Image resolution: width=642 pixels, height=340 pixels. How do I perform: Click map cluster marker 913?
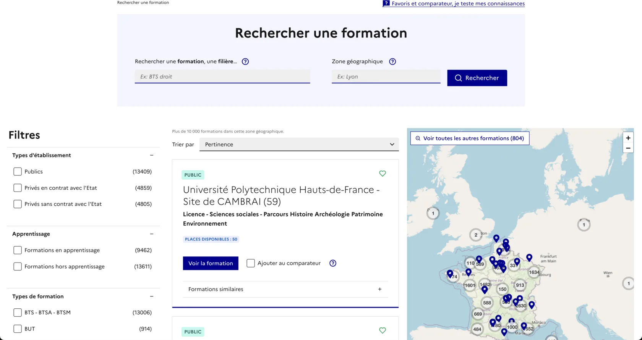pyautogui.click(x=520, y=285)
